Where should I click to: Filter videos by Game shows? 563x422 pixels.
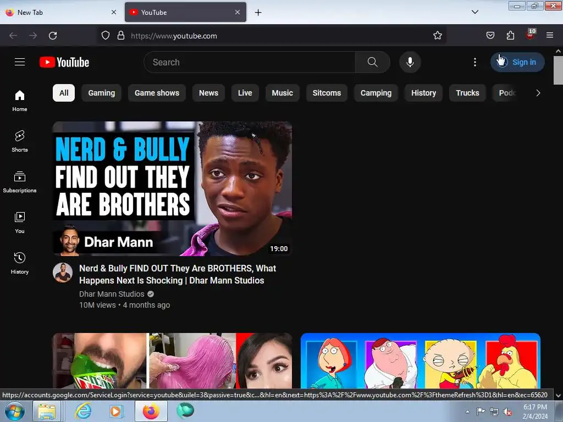tap(157, 93)
